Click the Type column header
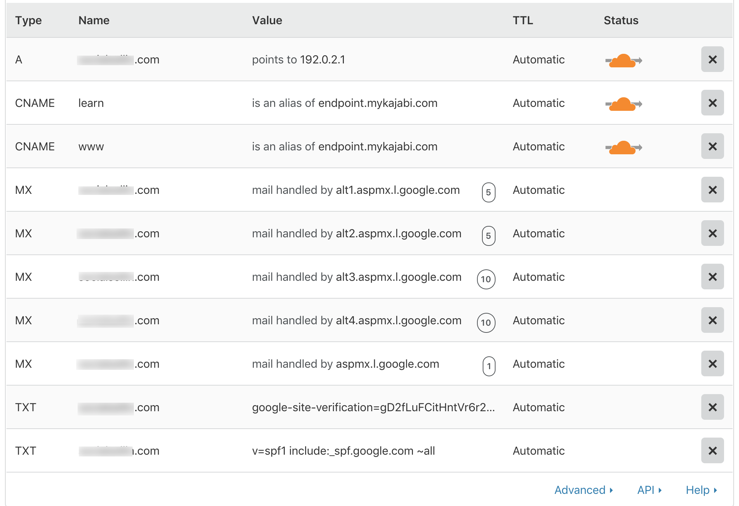The height and width of the screenshot is (506, 739). pyautogui.click(x=28, y=20)
